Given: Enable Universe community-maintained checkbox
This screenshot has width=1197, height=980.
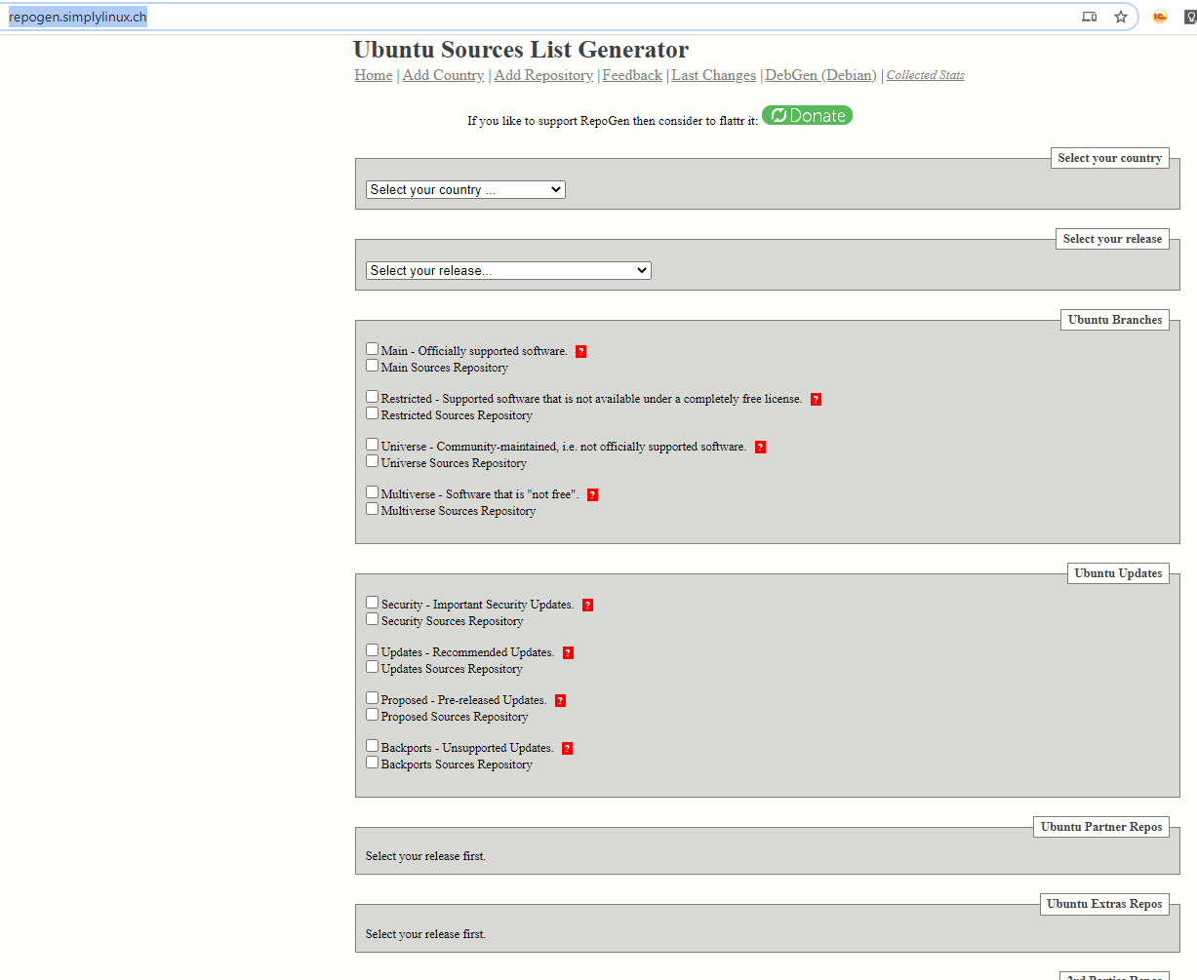Looking at the screenshot, I should [373, 444].
